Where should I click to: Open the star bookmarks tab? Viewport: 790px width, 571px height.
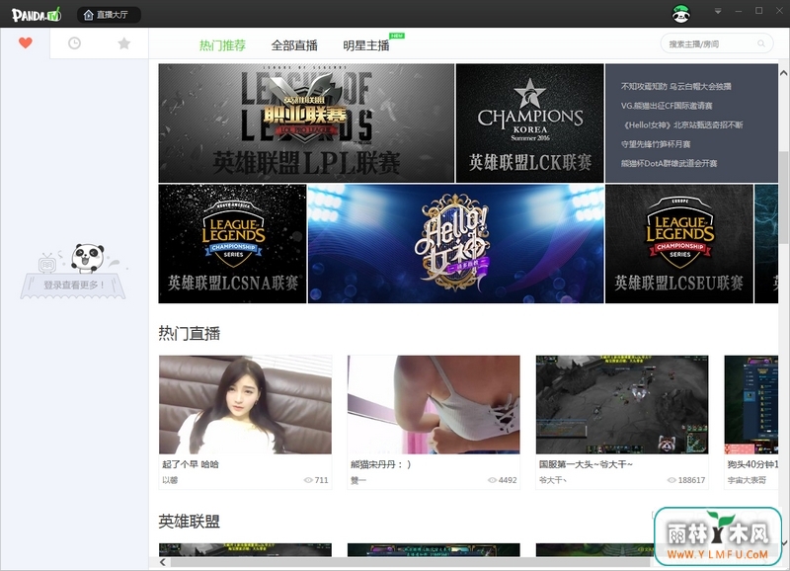[124, 43]
